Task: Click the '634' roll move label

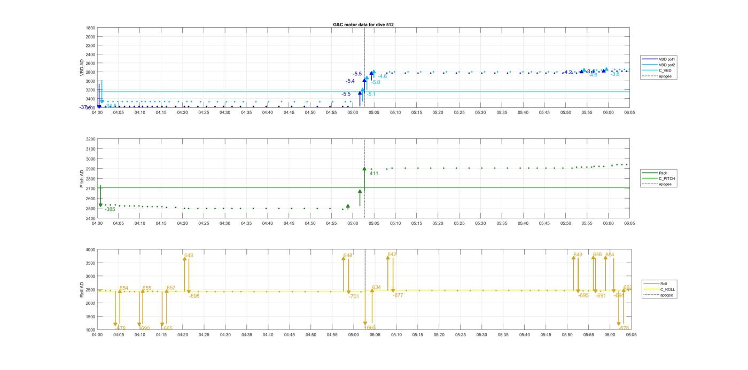Action: [x=377, y=288]
